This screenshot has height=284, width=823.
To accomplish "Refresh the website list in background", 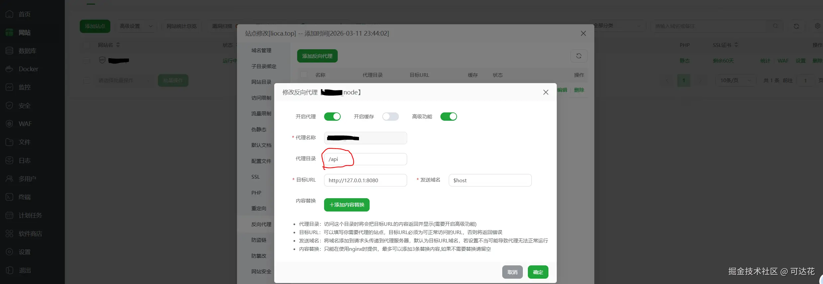I will tap(796, 26).
